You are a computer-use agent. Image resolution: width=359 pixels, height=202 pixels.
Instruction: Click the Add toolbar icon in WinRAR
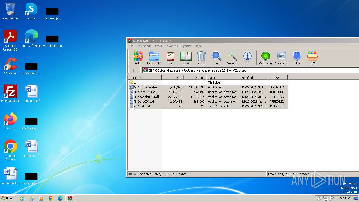(x=138, y=58)
